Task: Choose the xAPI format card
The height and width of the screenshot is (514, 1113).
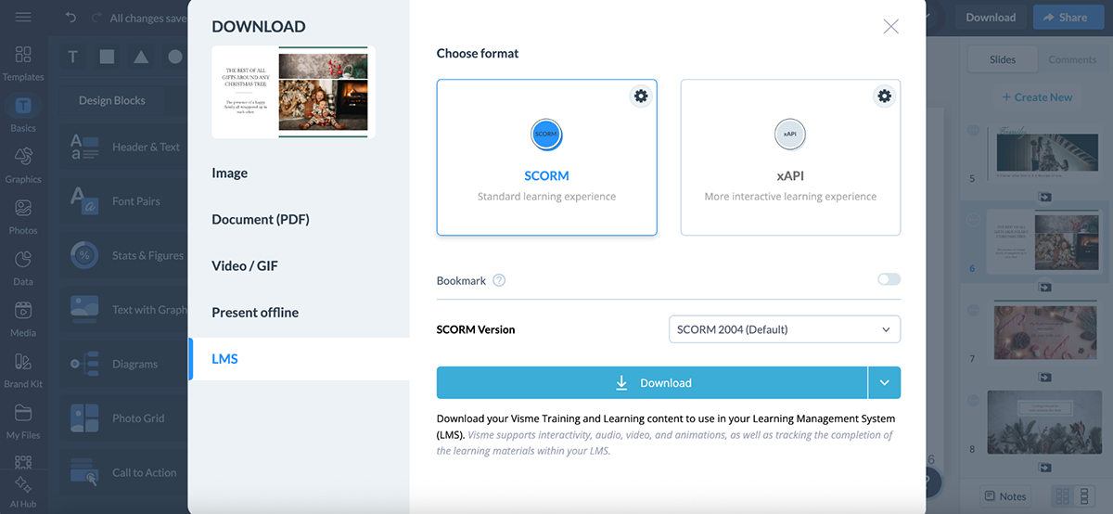Action: 790,158
